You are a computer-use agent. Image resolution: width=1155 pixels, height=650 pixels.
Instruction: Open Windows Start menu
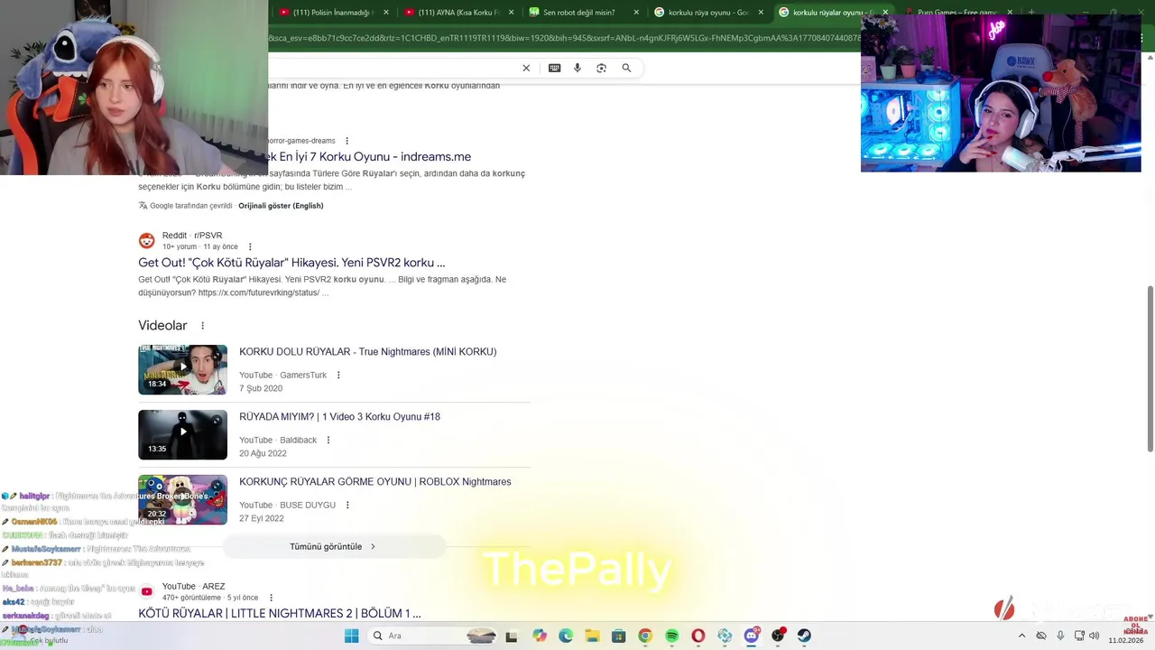[x=351, y=636]
